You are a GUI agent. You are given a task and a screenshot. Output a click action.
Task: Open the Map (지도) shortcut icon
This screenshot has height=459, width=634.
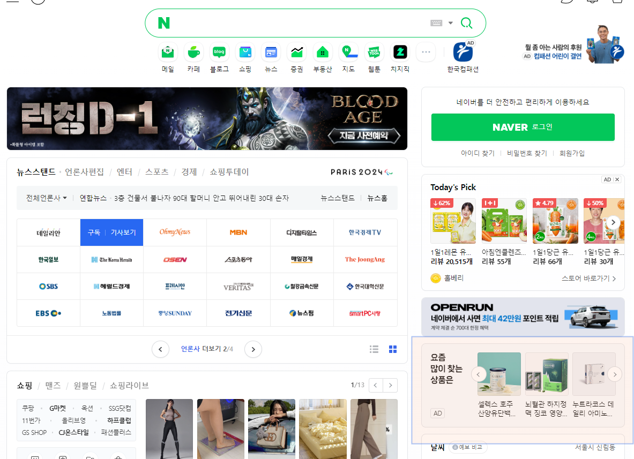point(348,52)
